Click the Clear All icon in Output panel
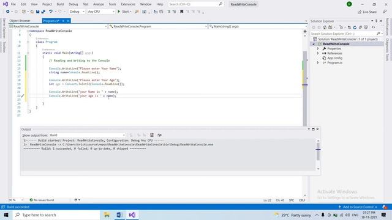 point(152,135)
